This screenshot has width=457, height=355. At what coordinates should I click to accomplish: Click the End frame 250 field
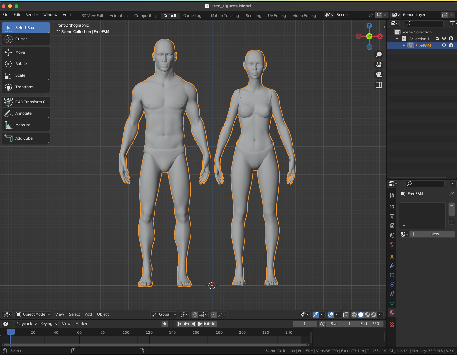coord(370,324)
